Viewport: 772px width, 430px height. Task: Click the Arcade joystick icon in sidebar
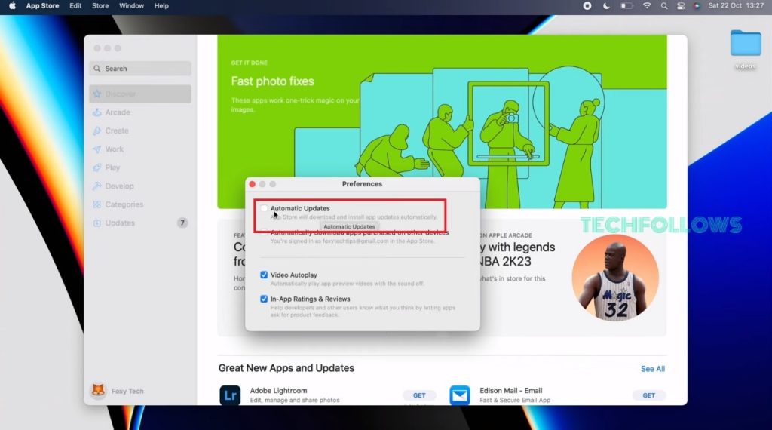(x=97, y=112)
